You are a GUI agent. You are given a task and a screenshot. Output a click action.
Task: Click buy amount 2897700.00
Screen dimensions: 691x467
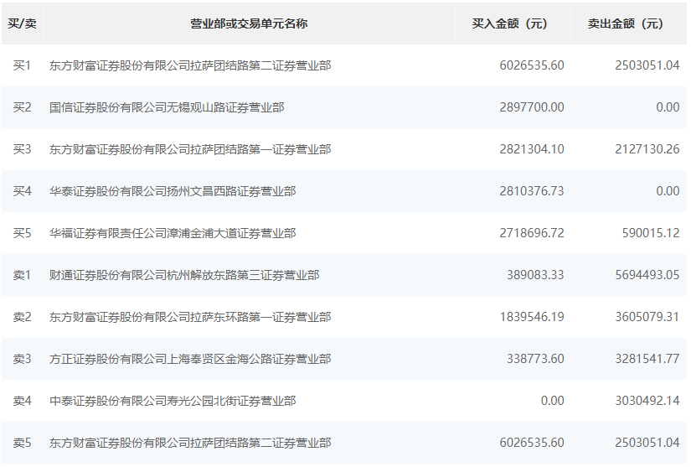click(532, 107)
